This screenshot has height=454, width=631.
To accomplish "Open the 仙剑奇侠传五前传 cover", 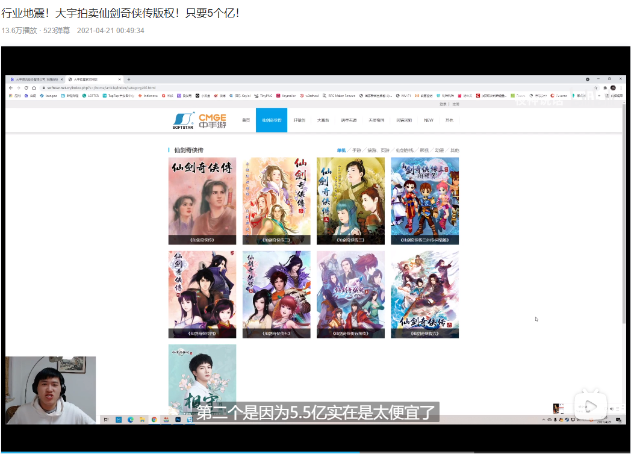I will coord(350,294).
